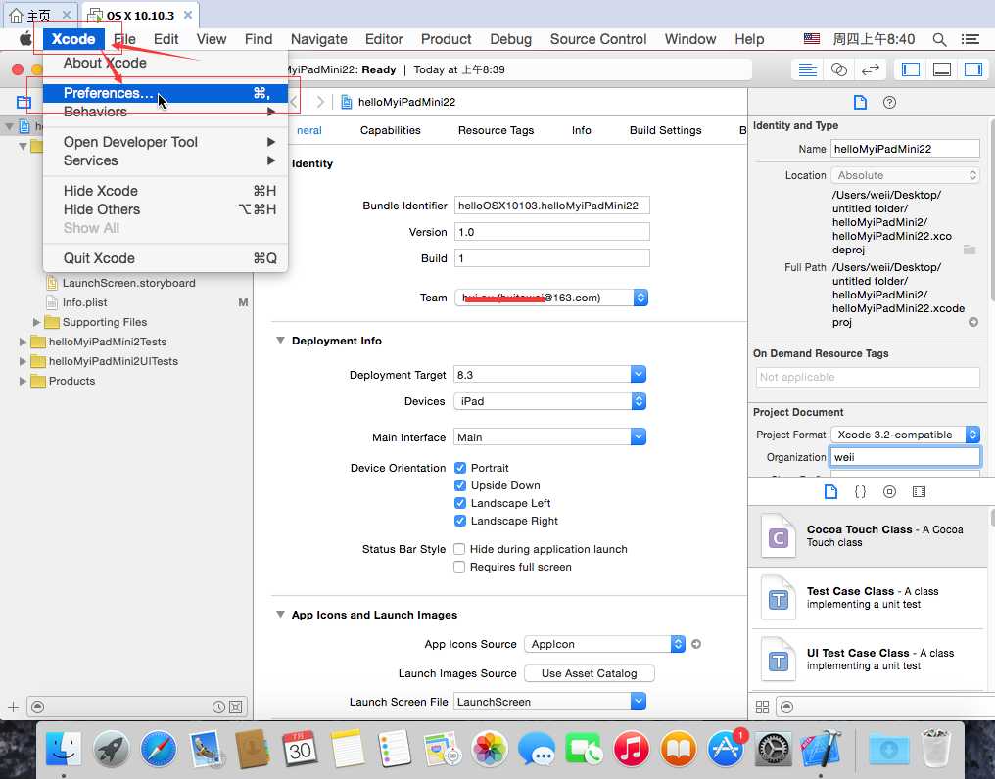The image size is (995, 779).
Task: Switch to the Version editor
Action: (871, 69)
